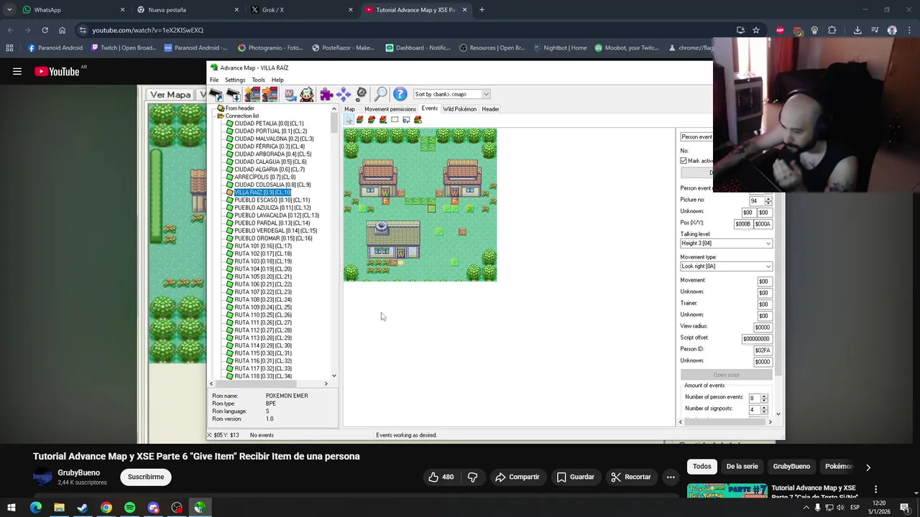Open the video more actions ellipsis
Image resolution: width=920 pixels, height=517 pixels.
[671, 477]
